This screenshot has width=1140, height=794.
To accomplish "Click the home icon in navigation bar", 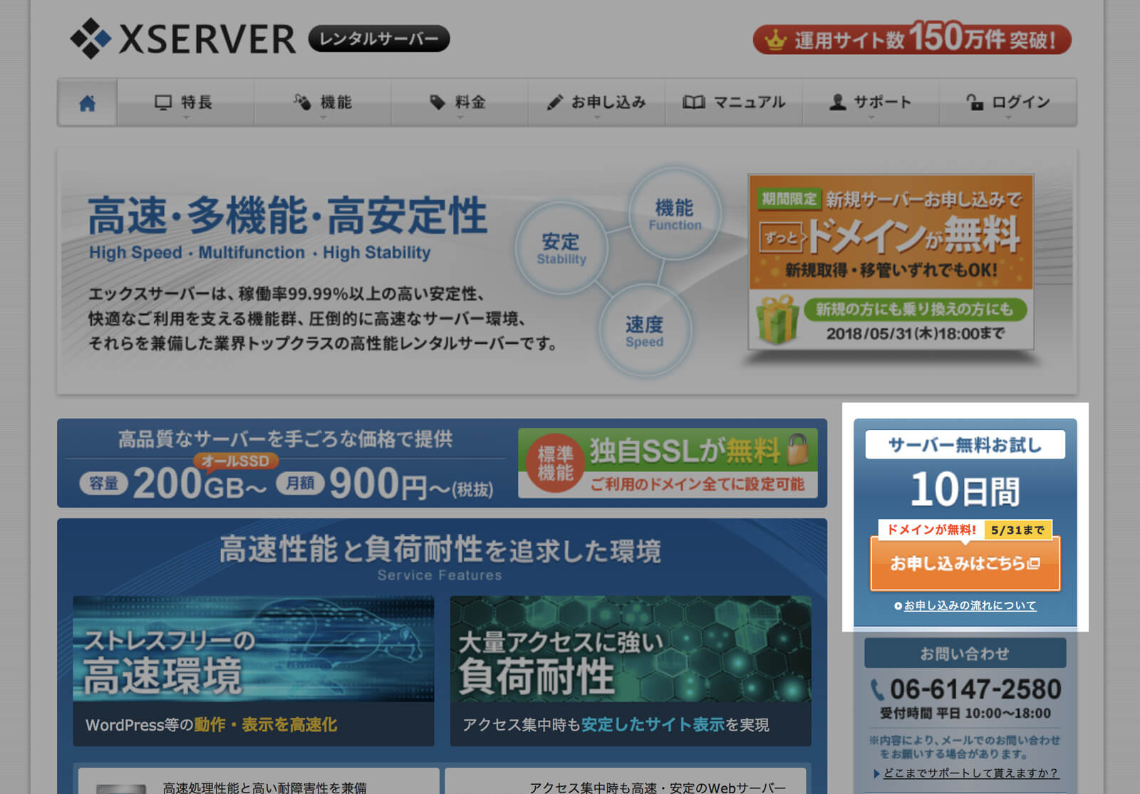I will point(87,103).
